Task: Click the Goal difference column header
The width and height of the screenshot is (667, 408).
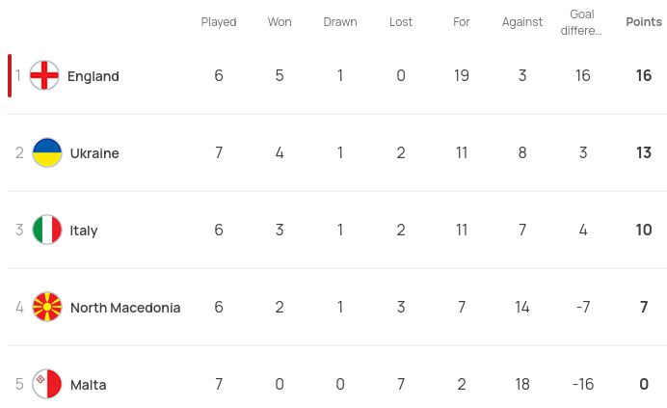Action: [582, 22]
